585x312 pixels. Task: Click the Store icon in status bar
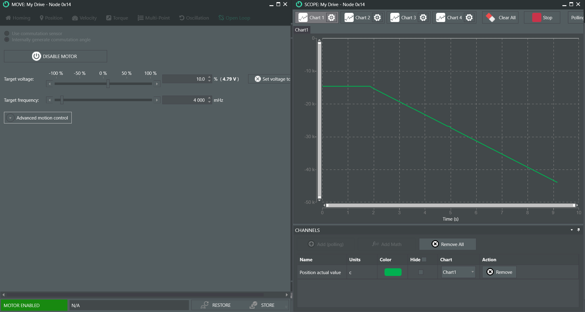tap(253, 305)
